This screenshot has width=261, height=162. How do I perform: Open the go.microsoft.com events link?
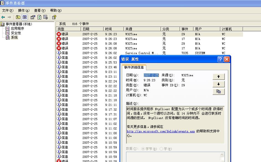tap(161, 131)
